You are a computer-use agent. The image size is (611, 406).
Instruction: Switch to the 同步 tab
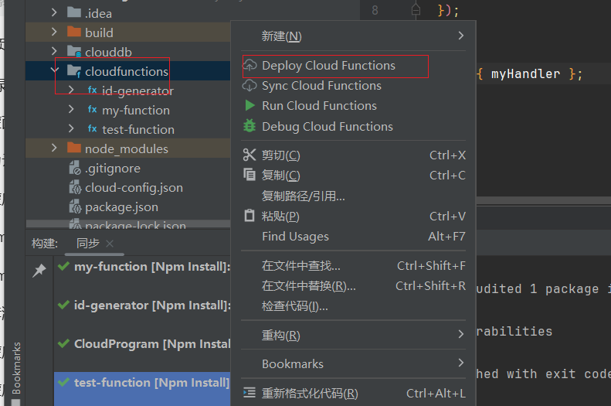click(88, 244)
